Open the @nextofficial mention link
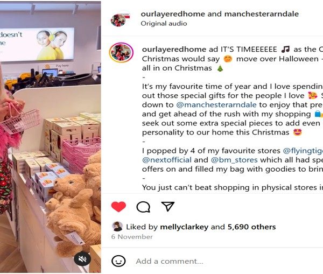 coord(167,160)
